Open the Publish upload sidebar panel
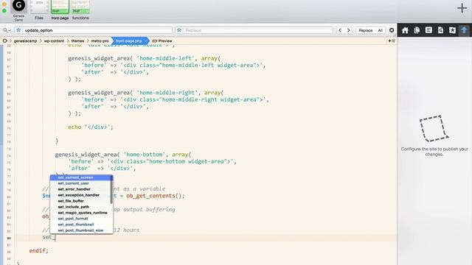 [464, 30]
